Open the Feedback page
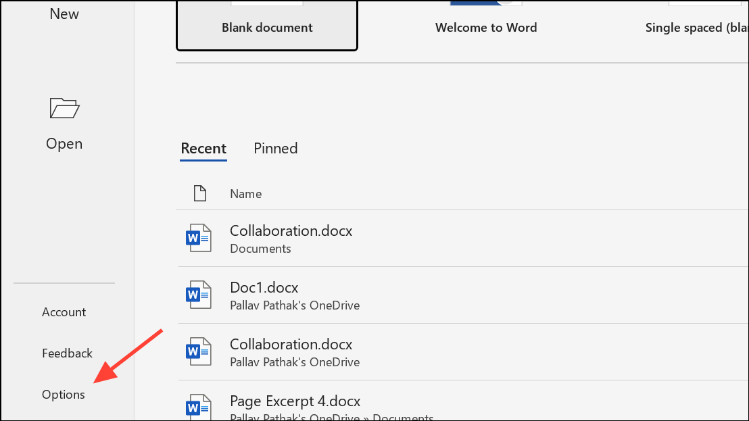This screenshot has width=749, height=421. coord(67,353)
